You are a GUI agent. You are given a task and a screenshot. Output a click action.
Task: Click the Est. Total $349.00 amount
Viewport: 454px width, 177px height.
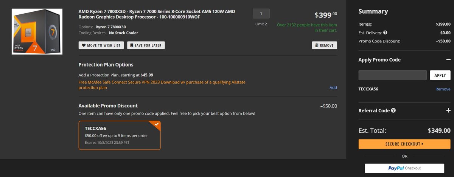click(x=439, y=130)
